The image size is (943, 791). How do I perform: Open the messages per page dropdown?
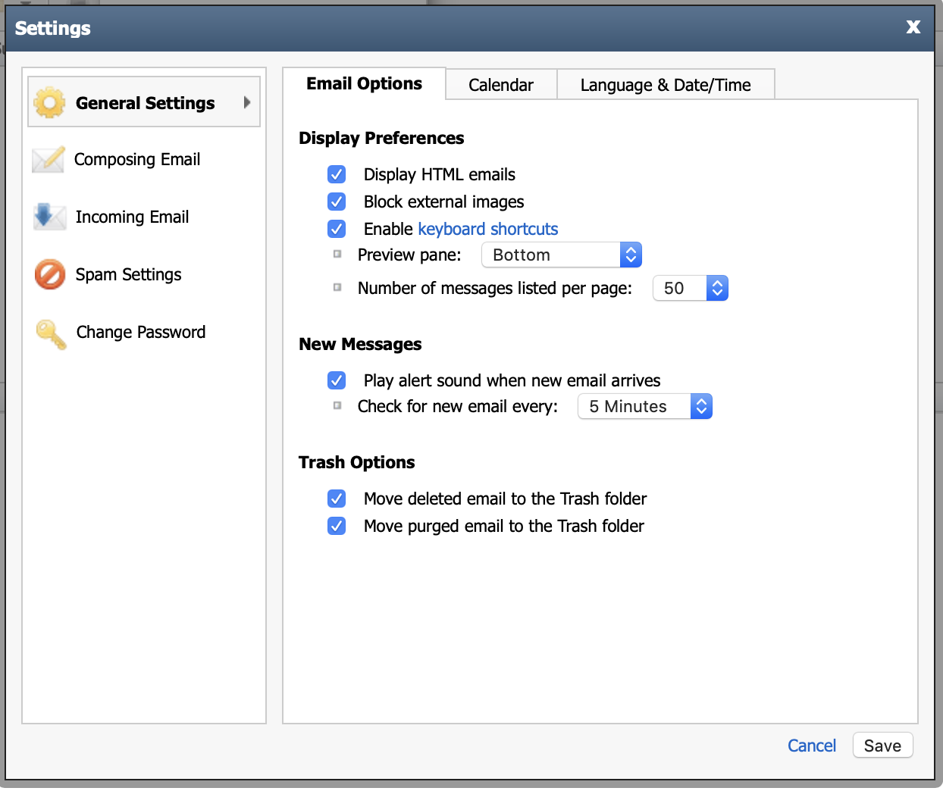(x=690, y=289)
